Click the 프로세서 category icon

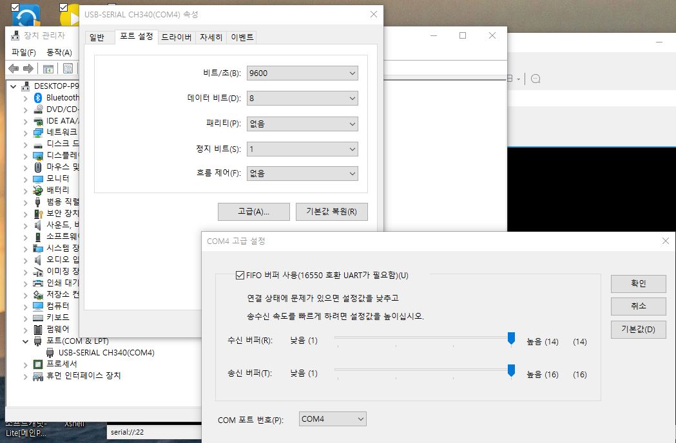tap(38, 364)
